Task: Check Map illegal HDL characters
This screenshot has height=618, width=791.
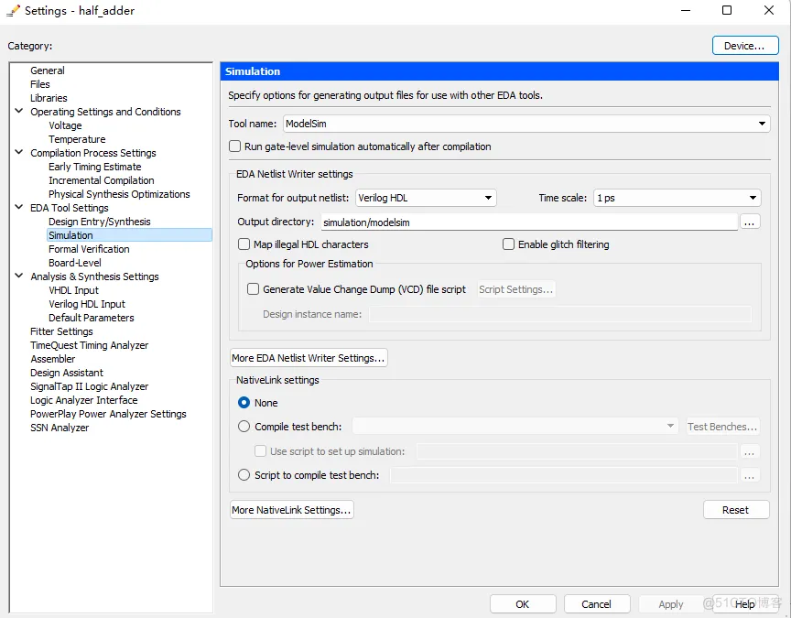Action: click(x=244, y=244)
